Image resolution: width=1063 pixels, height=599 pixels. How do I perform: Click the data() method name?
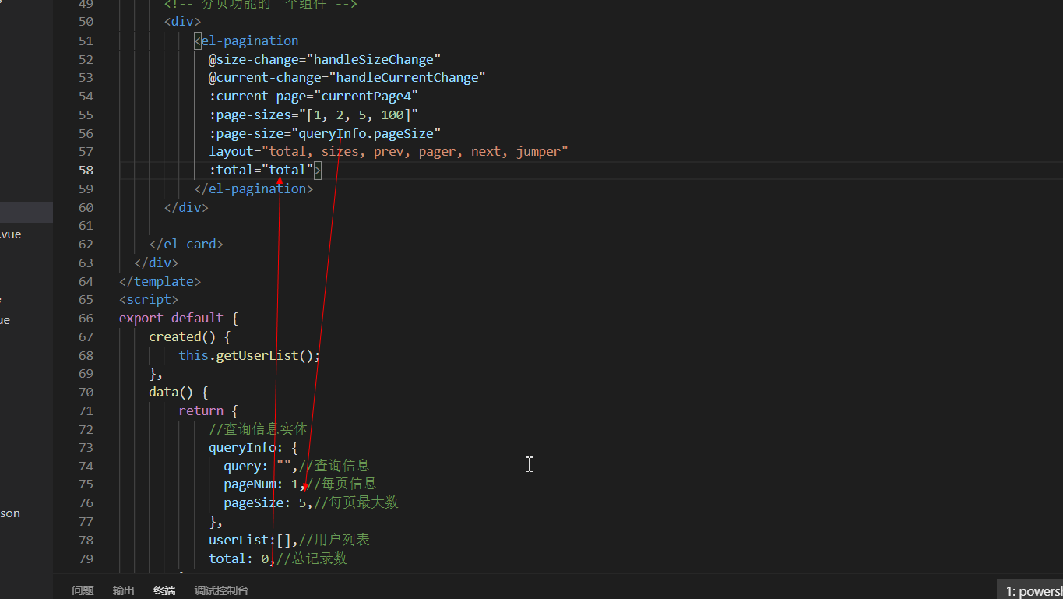[x=164, y=392]
